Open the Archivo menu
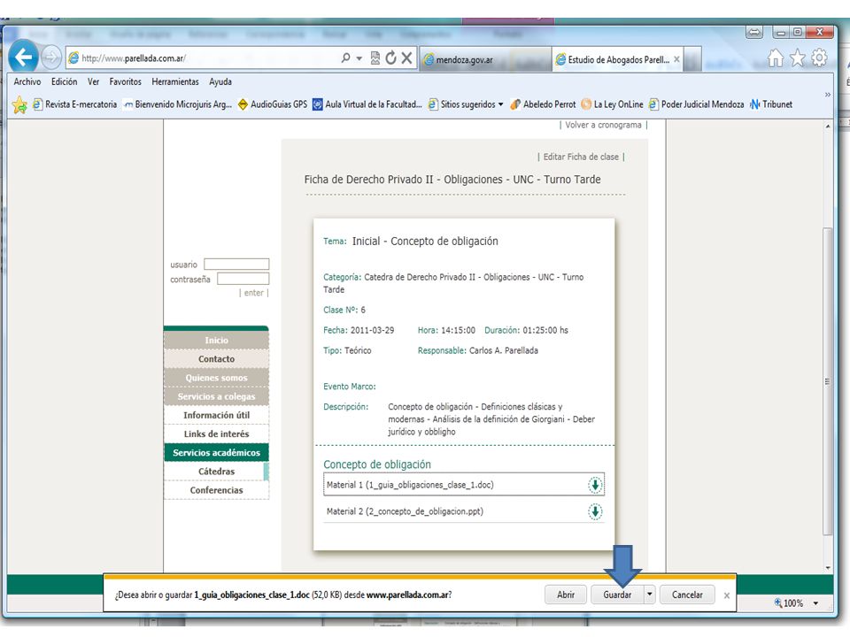This screenshot has width=850, height=637. click(27, 81)
